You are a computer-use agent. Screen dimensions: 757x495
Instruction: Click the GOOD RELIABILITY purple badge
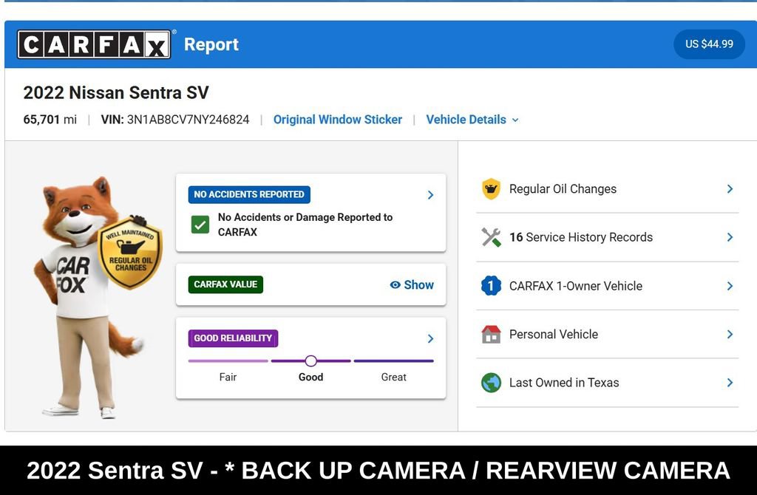click(x=233, y=338)
